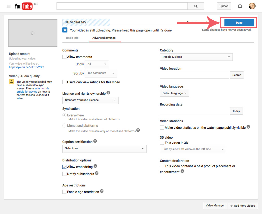
Task: Click the Today recording date button
Action: [x=236, y=111]
